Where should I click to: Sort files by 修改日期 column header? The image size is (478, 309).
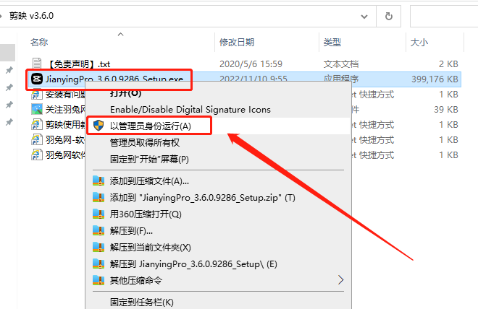click(237, 42)
